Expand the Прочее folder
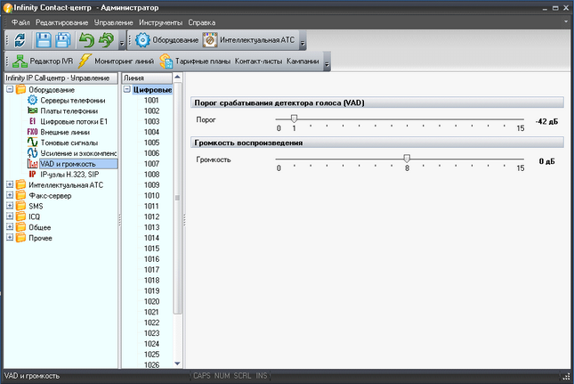Viewport: 574px width, 384px height. tap(10, 238)
